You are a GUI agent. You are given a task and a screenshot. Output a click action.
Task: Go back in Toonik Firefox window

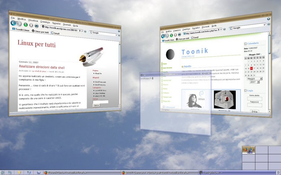[163, 36]
